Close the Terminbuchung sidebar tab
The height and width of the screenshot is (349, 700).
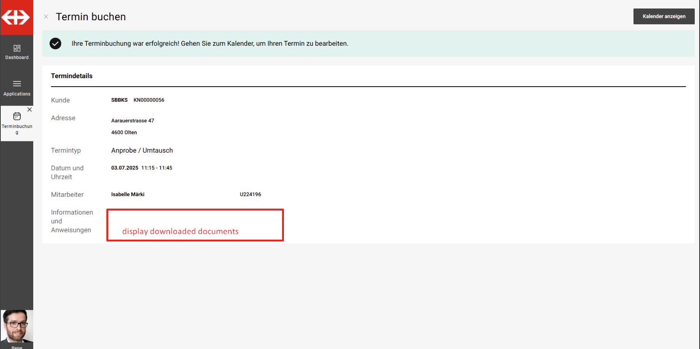pyautogui.click(x=30, y=110)
